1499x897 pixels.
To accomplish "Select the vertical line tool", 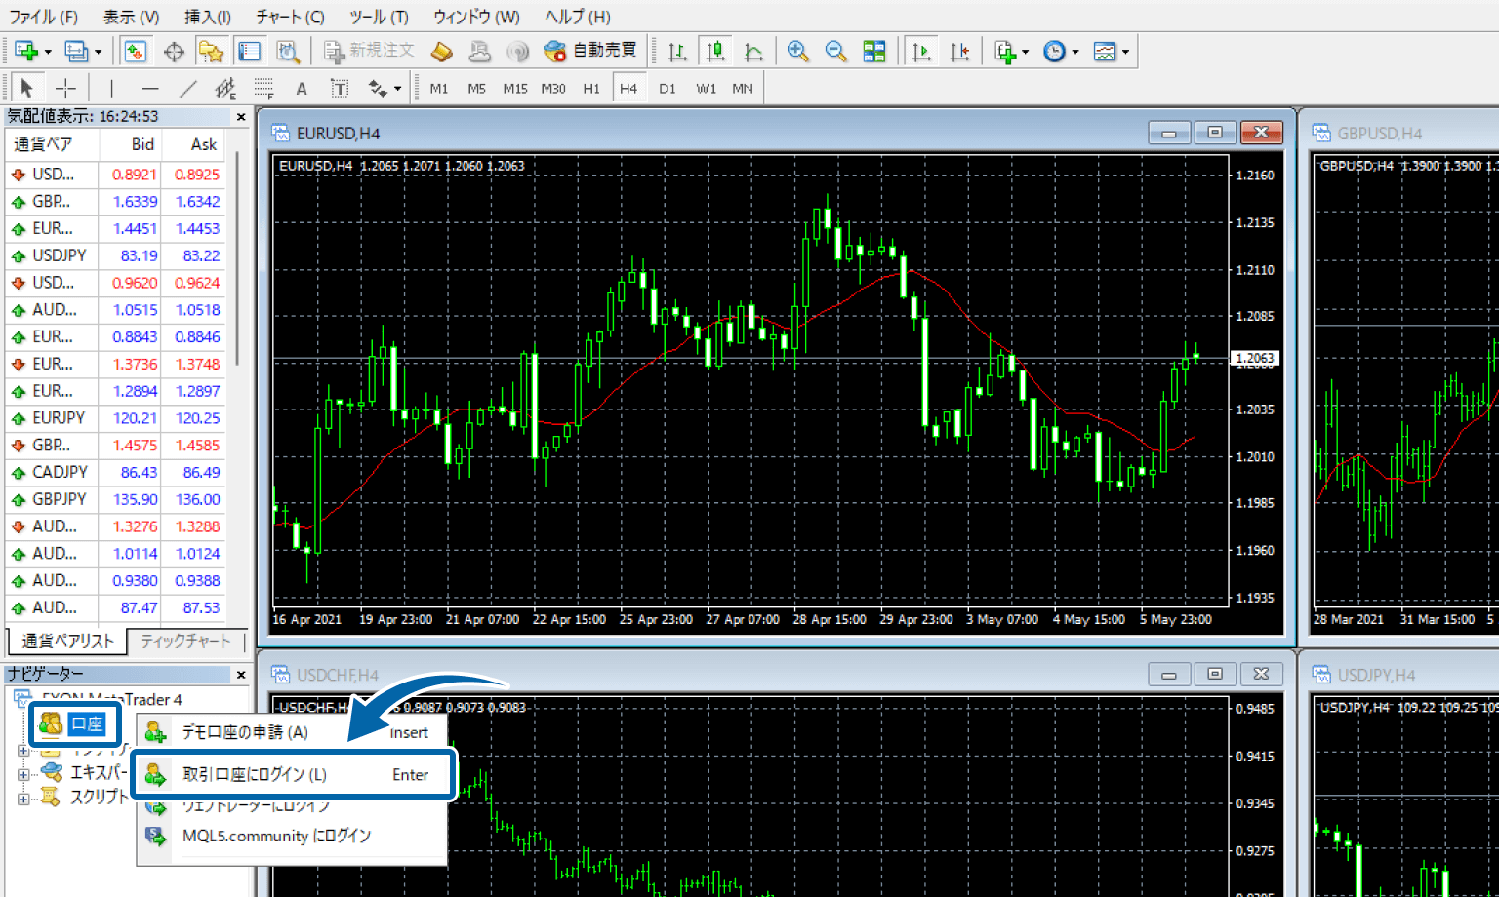I will 111,88.
